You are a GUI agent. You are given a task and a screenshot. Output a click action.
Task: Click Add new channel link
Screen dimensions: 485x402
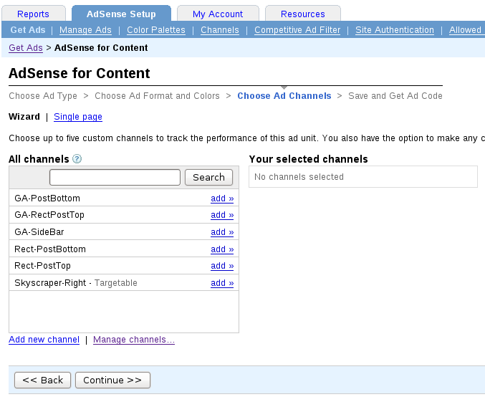44,340
